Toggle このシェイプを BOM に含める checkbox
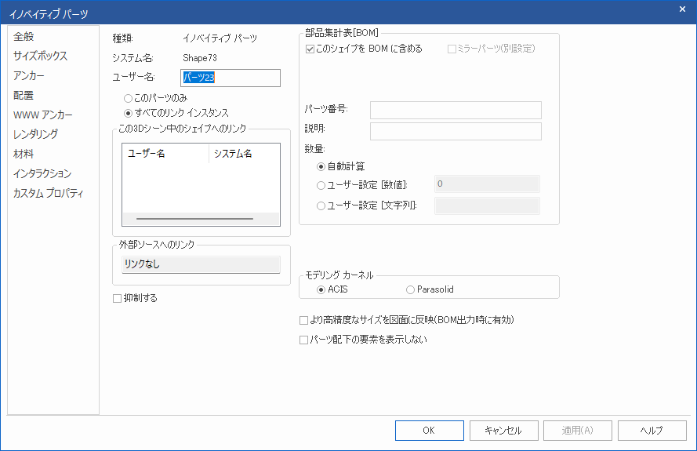The image size is (697, 451). click(x=364, y=49)
